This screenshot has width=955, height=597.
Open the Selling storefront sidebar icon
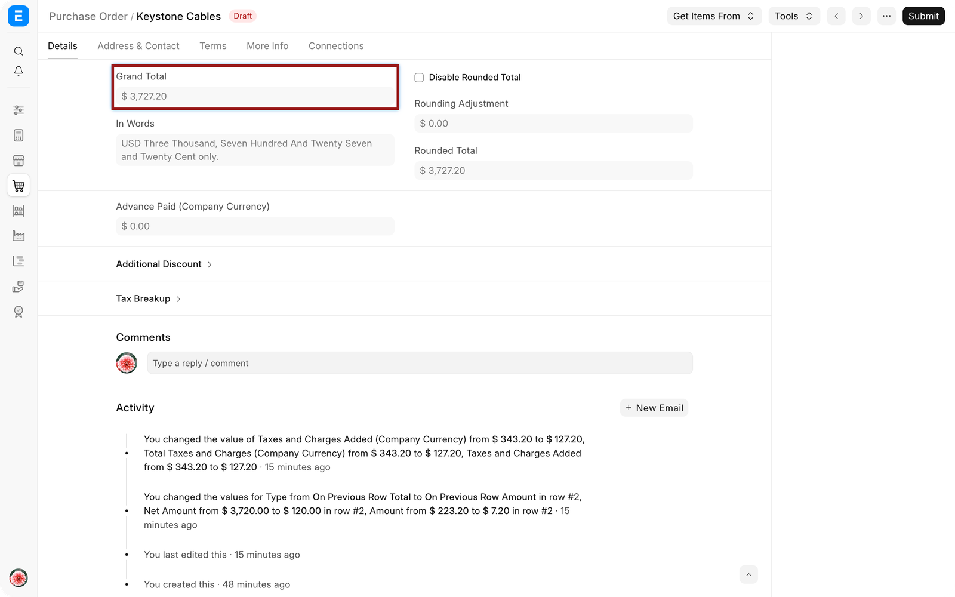(19, 161)
